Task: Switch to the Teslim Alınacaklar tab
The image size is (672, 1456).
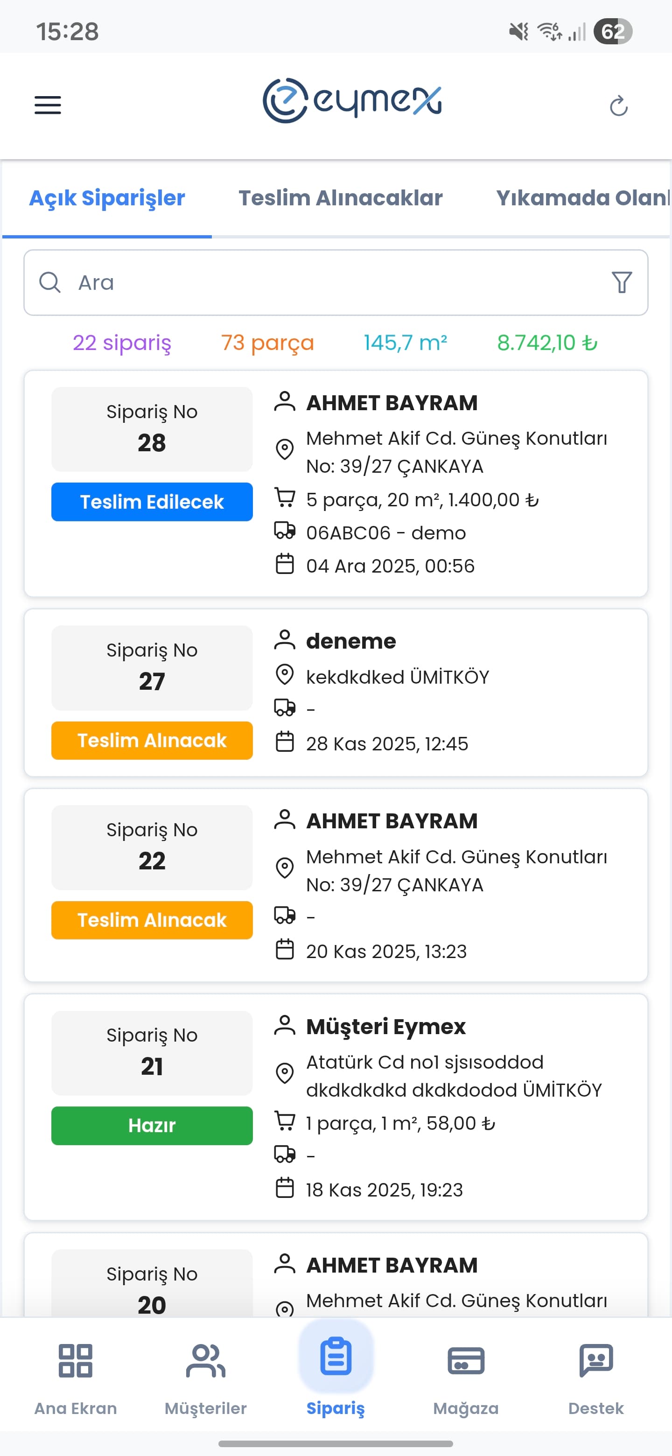Action: (x=340, y=198)
